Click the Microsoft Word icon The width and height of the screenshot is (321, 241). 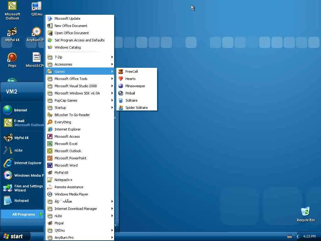click(x=50, y=165)
